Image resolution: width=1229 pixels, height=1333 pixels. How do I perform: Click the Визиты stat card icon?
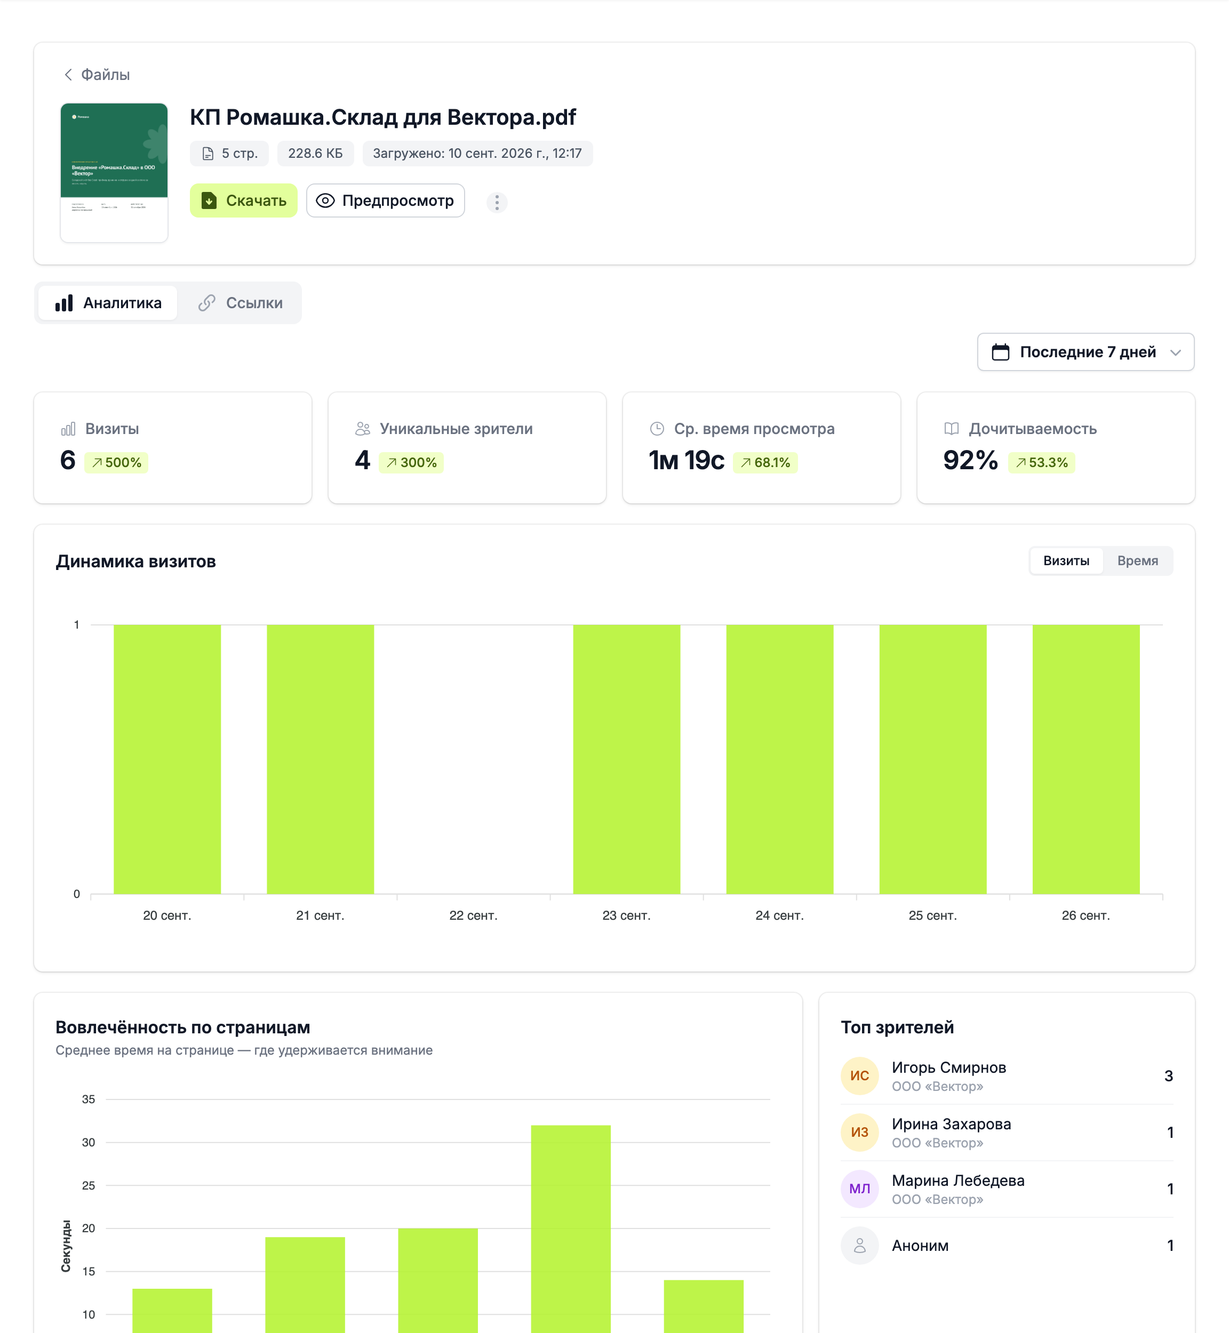[68, 429]
